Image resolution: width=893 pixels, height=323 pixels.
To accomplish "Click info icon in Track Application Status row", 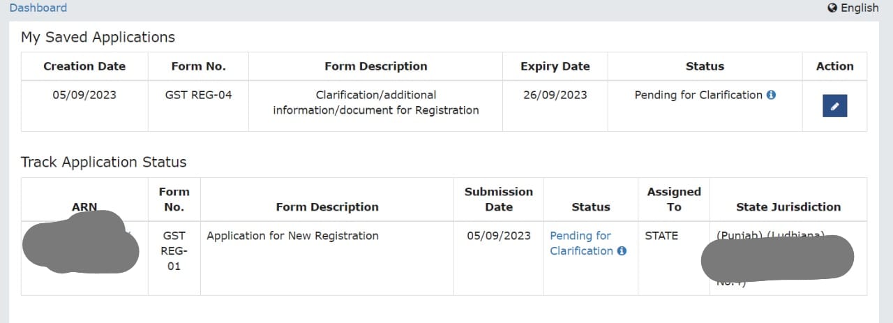I will click(622, 251).
